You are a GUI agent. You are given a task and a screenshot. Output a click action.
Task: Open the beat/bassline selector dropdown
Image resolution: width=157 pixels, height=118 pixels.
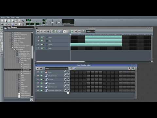(57, 69)
